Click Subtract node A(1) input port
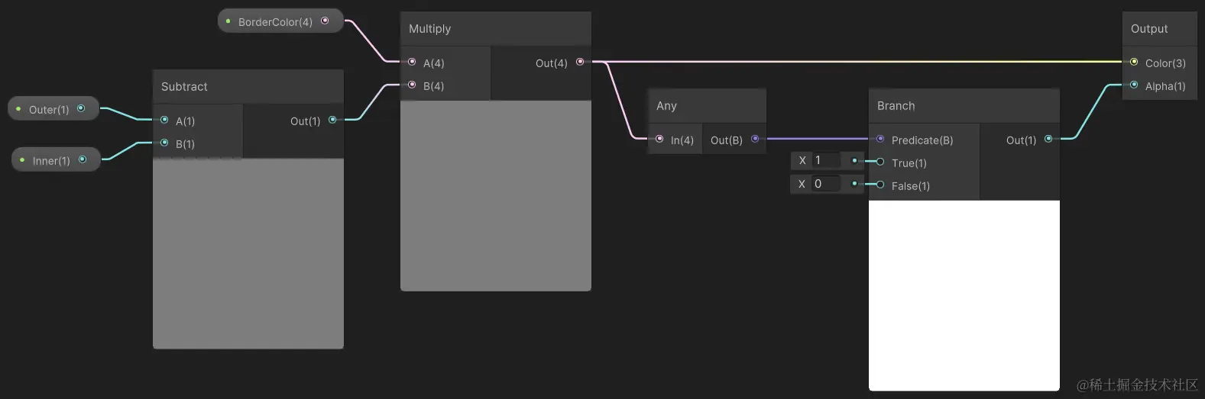The image size is (1205, 399). pyautogui.click(x=164, y=120)
